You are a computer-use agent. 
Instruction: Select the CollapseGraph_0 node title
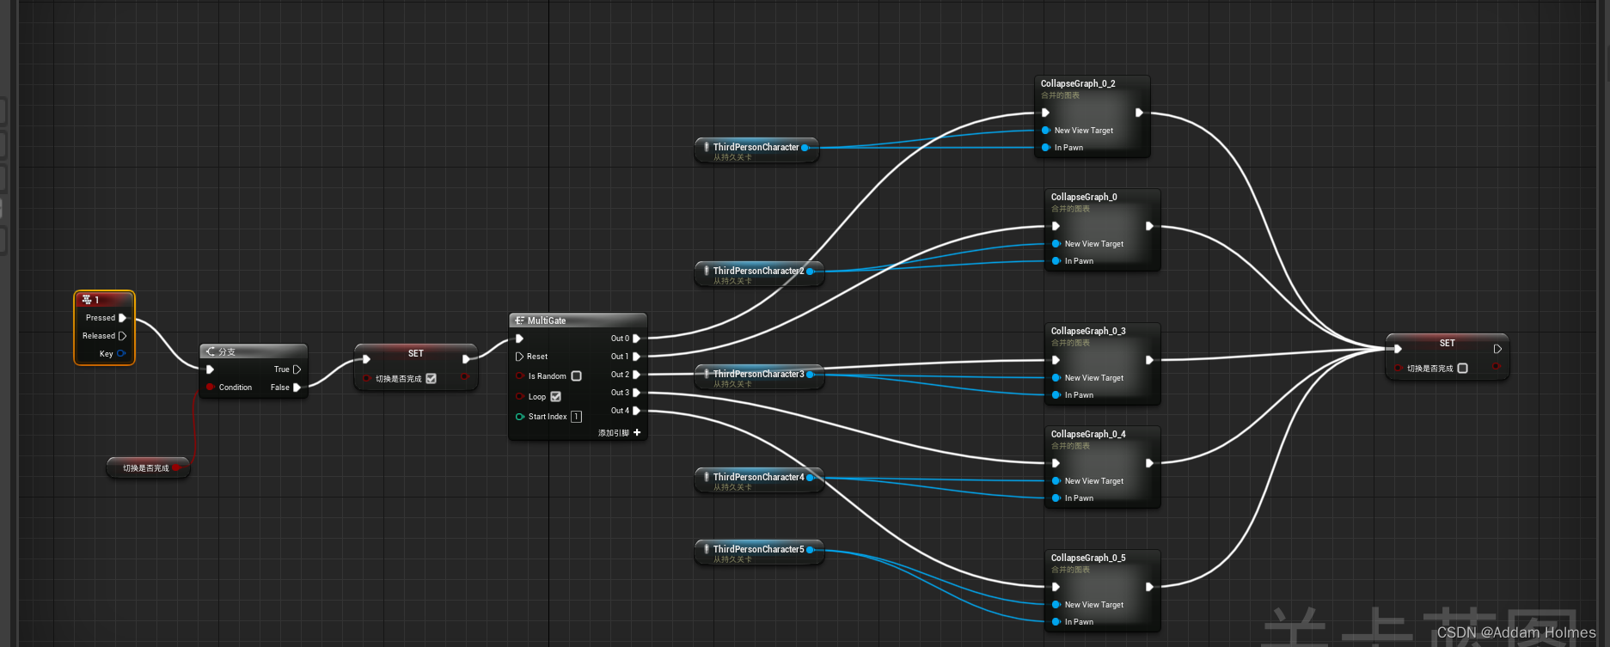pyautogui.click(x=1084, y=197)
